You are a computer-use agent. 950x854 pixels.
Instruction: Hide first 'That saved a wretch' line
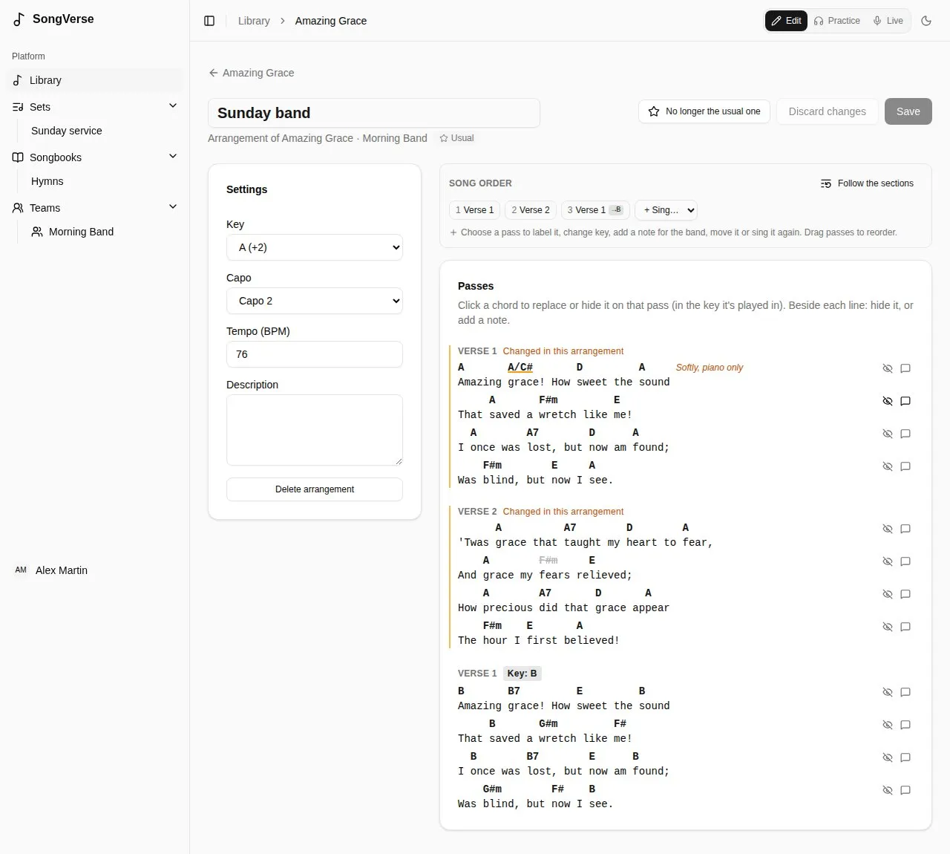point(888,401)
